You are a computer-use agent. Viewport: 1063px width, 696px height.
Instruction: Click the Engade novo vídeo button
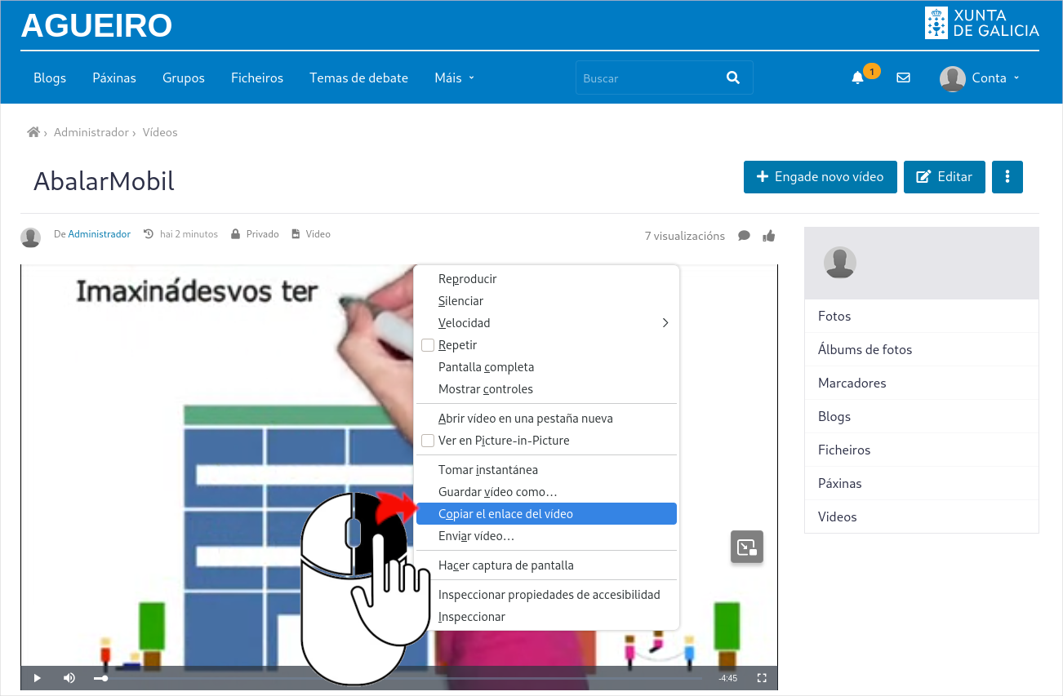coord(821,177)
